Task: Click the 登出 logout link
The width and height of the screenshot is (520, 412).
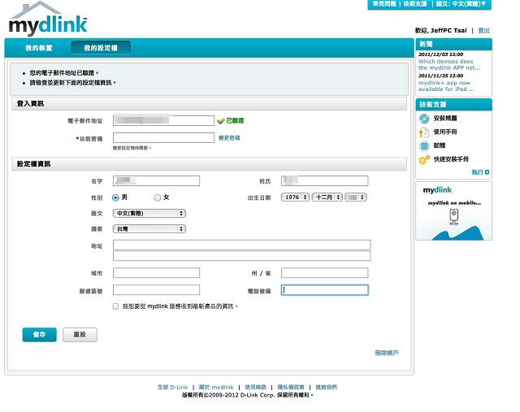Action: (x=484, y=31)
